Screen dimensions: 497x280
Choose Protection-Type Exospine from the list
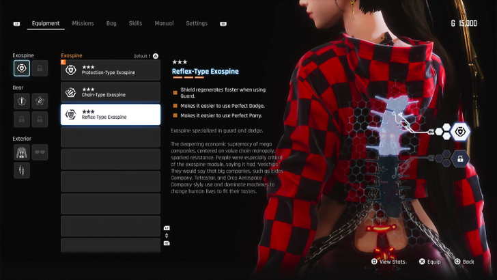(111, 70)
